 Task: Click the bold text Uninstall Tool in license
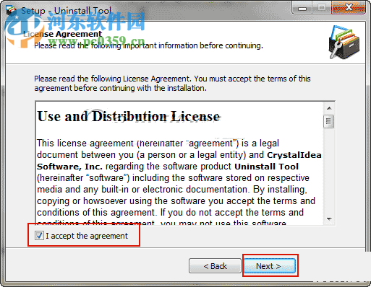(x=266, y=167)
